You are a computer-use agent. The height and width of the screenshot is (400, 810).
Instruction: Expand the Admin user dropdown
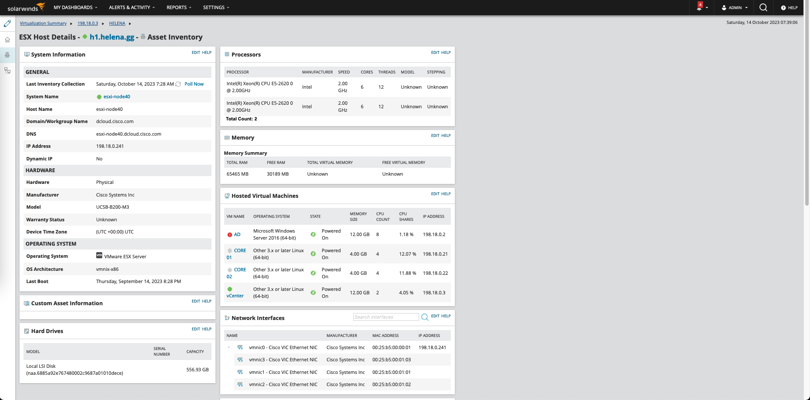click(735, 7)
